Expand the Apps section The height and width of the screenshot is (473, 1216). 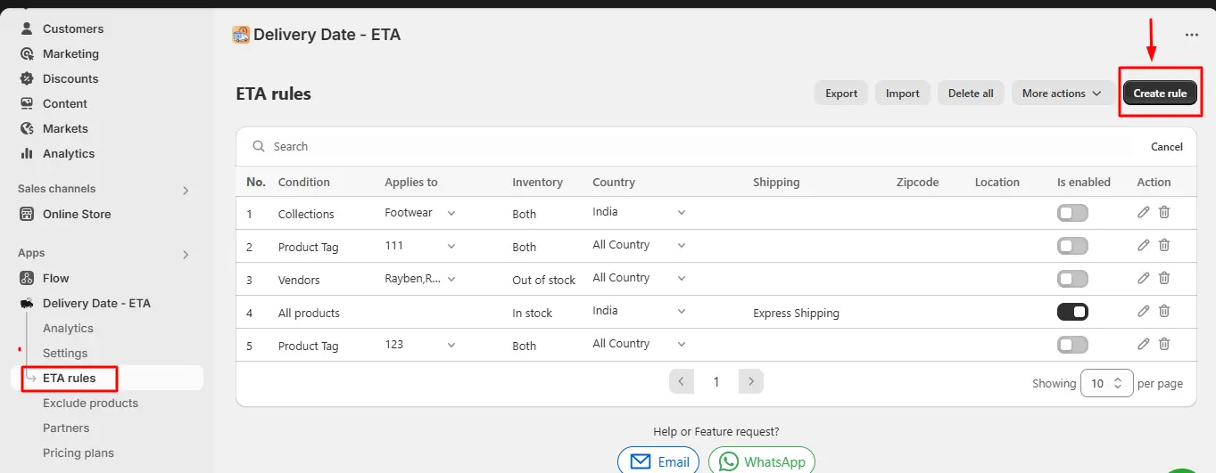(x=186, y=254)
